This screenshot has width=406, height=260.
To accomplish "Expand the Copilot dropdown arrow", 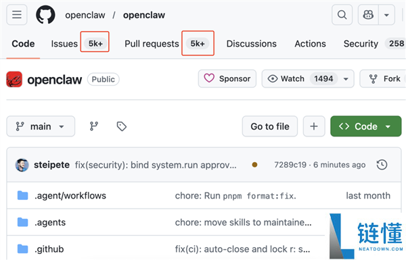I will 386,15.
